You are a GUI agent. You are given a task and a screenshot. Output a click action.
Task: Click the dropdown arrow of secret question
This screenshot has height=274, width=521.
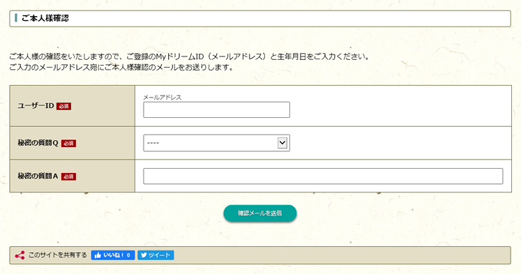282,143
